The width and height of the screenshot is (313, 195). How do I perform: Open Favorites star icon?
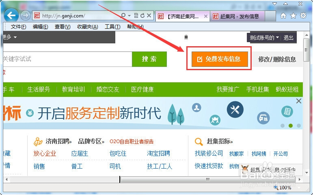click(293, 15)
